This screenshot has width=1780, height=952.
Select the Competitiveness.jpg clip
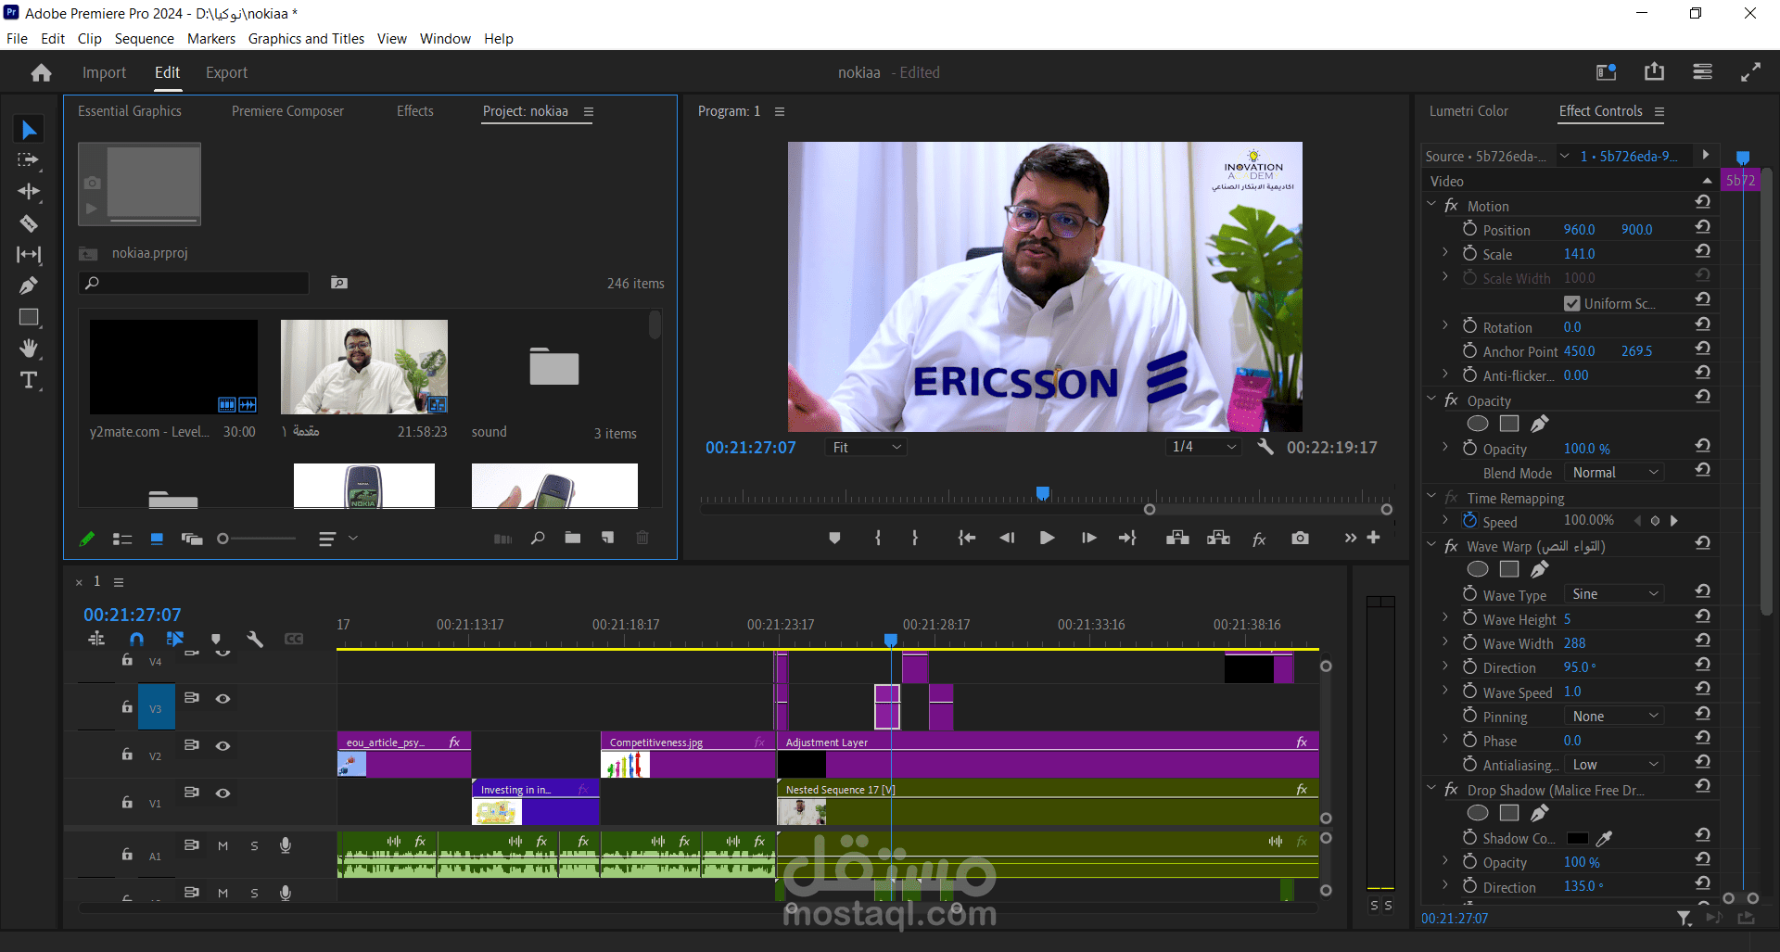pyautogui.click(x=688, y=755)
